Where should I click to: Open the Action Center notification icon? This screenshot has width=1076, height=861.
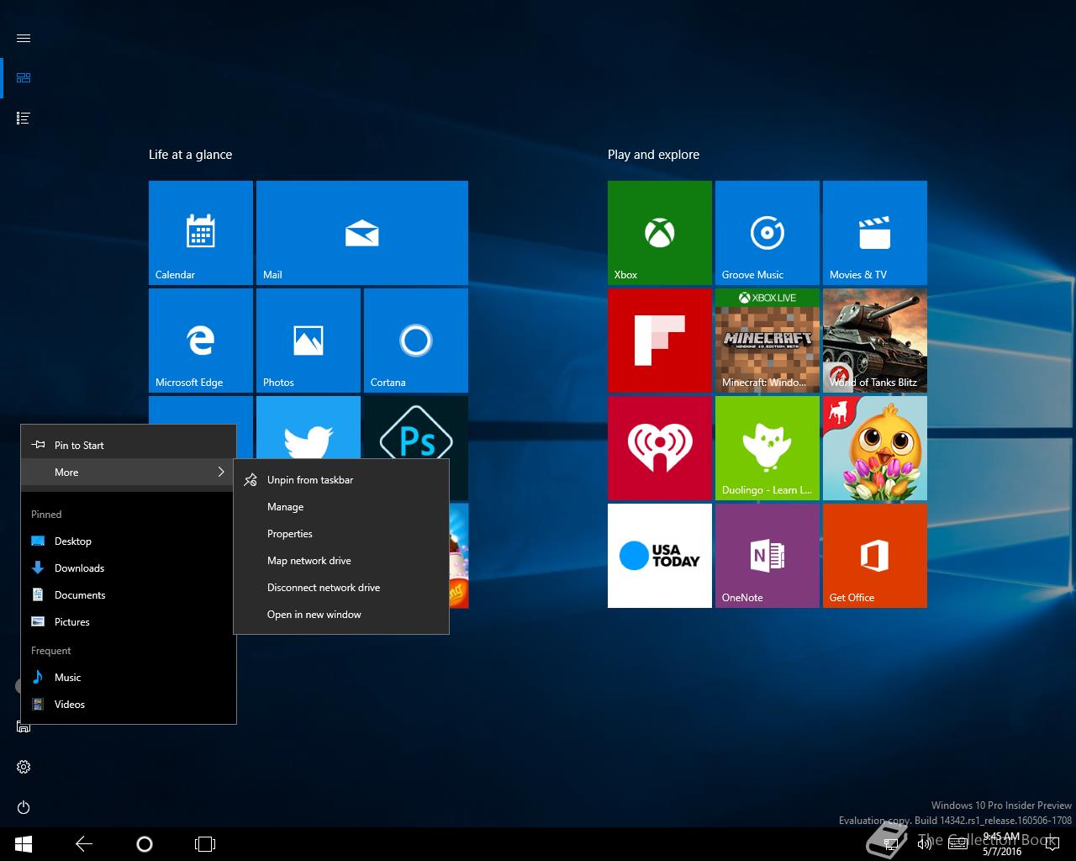1052,844
